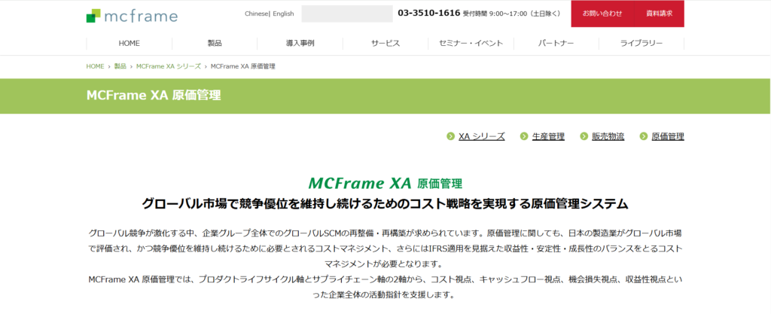Click the 資料請求 button

(x=659, y=14)
